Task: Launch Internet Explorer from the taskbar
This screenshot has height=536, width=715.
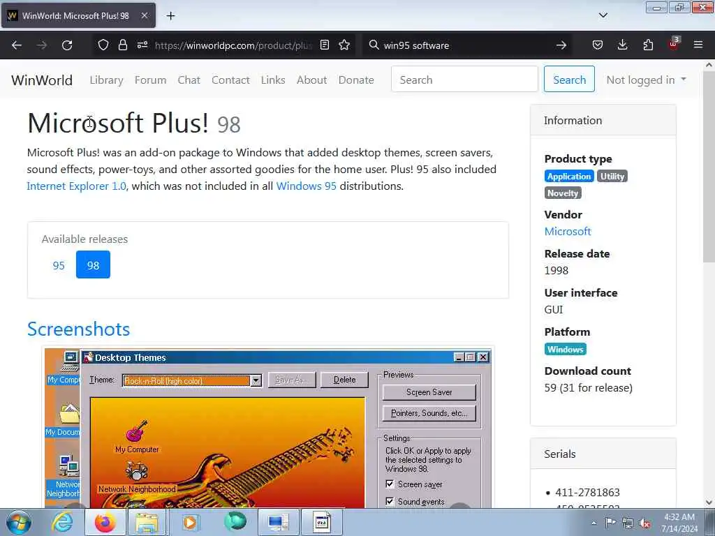Action: [62, 522]
